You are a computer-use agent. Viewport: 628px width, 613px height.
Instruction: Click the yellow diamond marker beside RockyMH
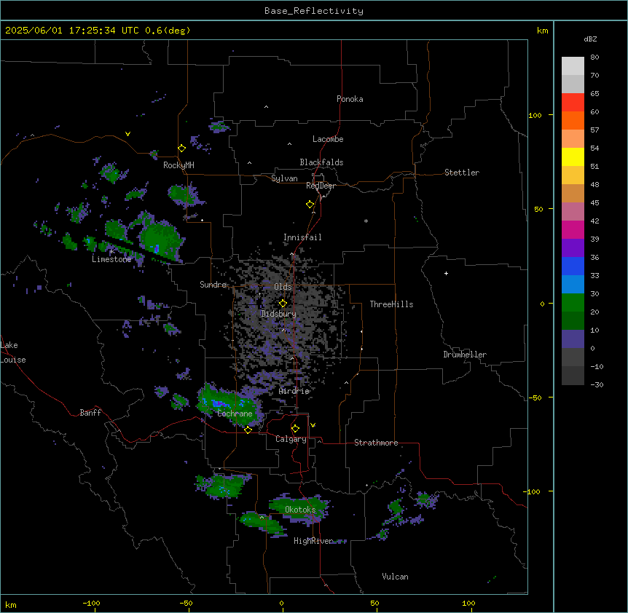coord(181,149)
